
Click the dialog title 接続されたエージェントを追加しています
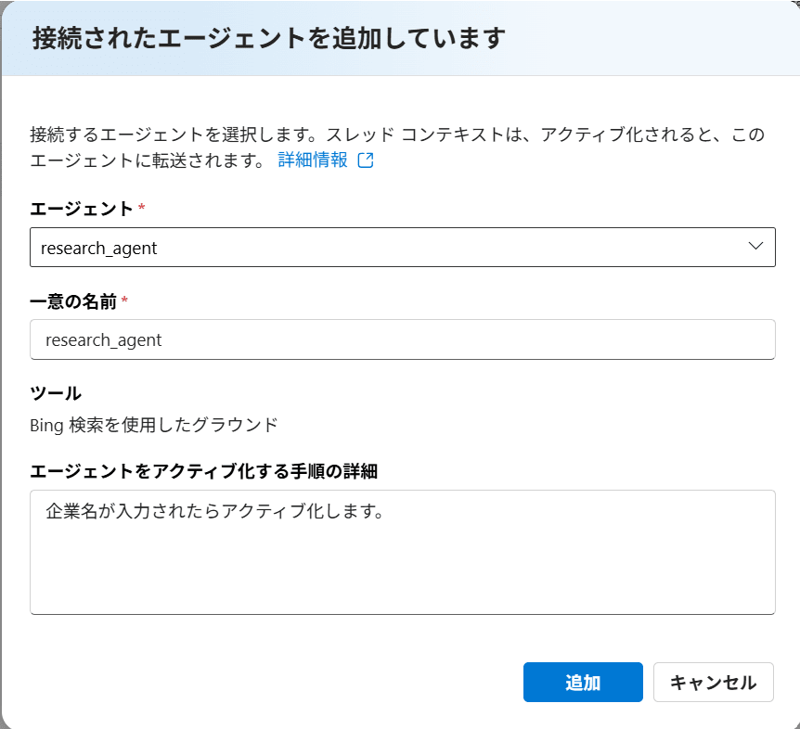(269, 38)
